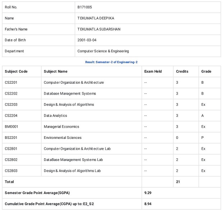Viewport: 224px width, 211px height.
Task: Click the Database Management Systems subject name
Action: (x=70, y=93)
